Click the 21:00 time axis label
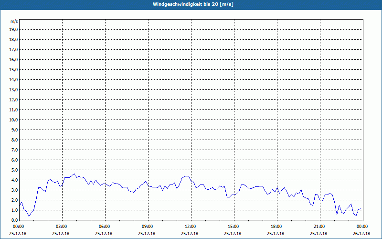Screen dimensions: 382x239 pos(320,227)
